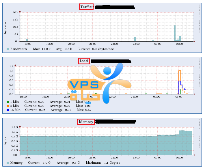Click the tallest traffic bar before 01:00

(x=175, y=33)
